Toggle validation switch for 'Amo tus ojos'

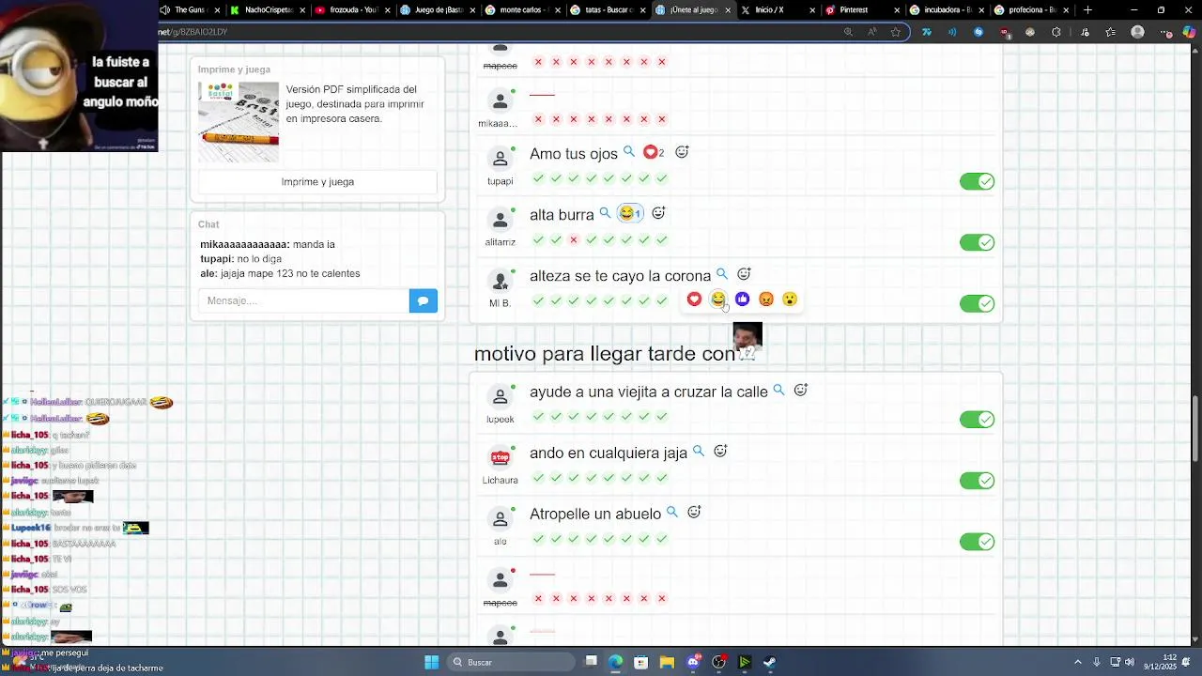[x=977, y=181]
